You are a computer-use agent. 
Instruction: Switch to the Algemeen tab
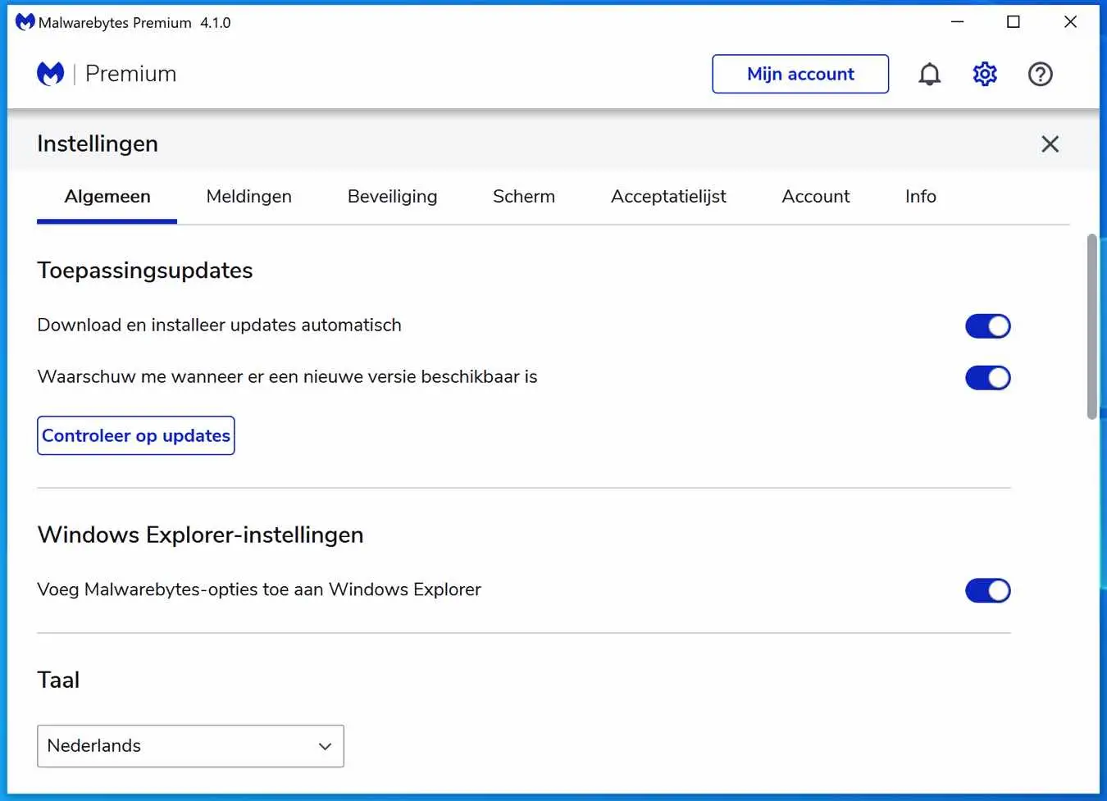pyautogui.click(x=107, y=197)
